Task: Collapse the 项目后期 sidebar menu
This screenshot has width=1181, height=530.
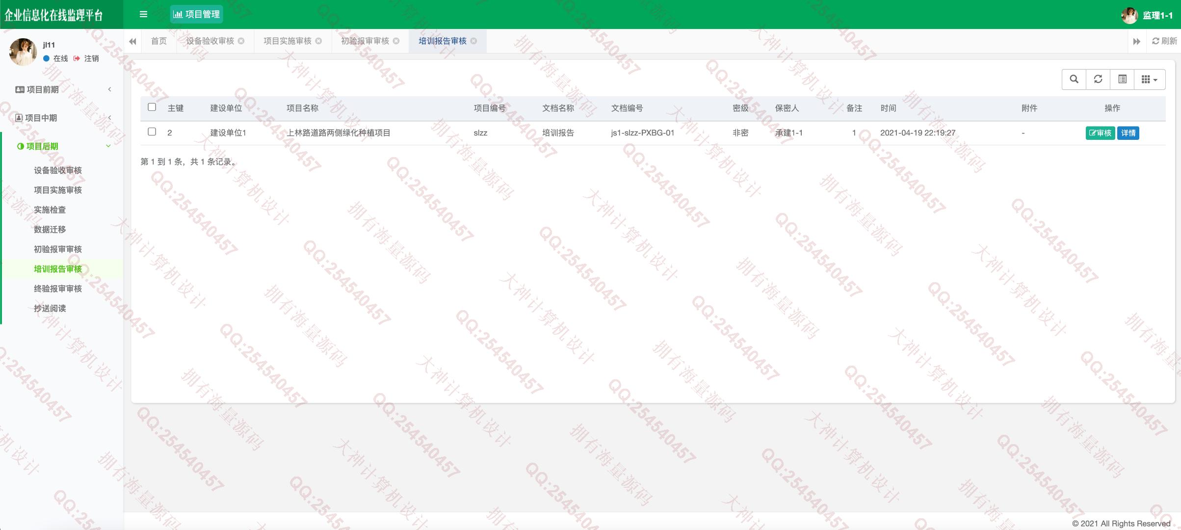Action: tap(63, 146)
